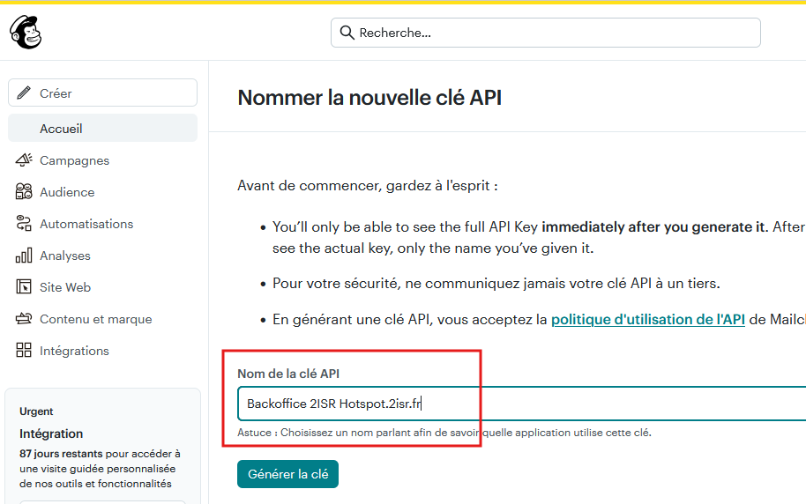Click the Mailchimp Freddie logo

point(26,33)
